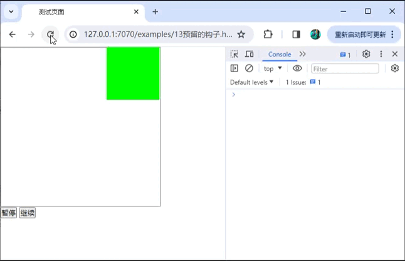Open the top JavaScript context dropdown
This screenshot has width=405, height=261.
(273, 68)
